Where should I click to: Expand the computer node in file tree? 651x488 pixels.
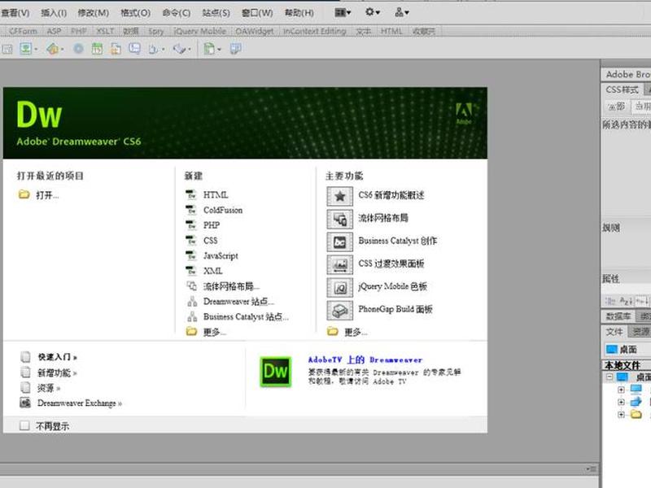coord(621,390)
